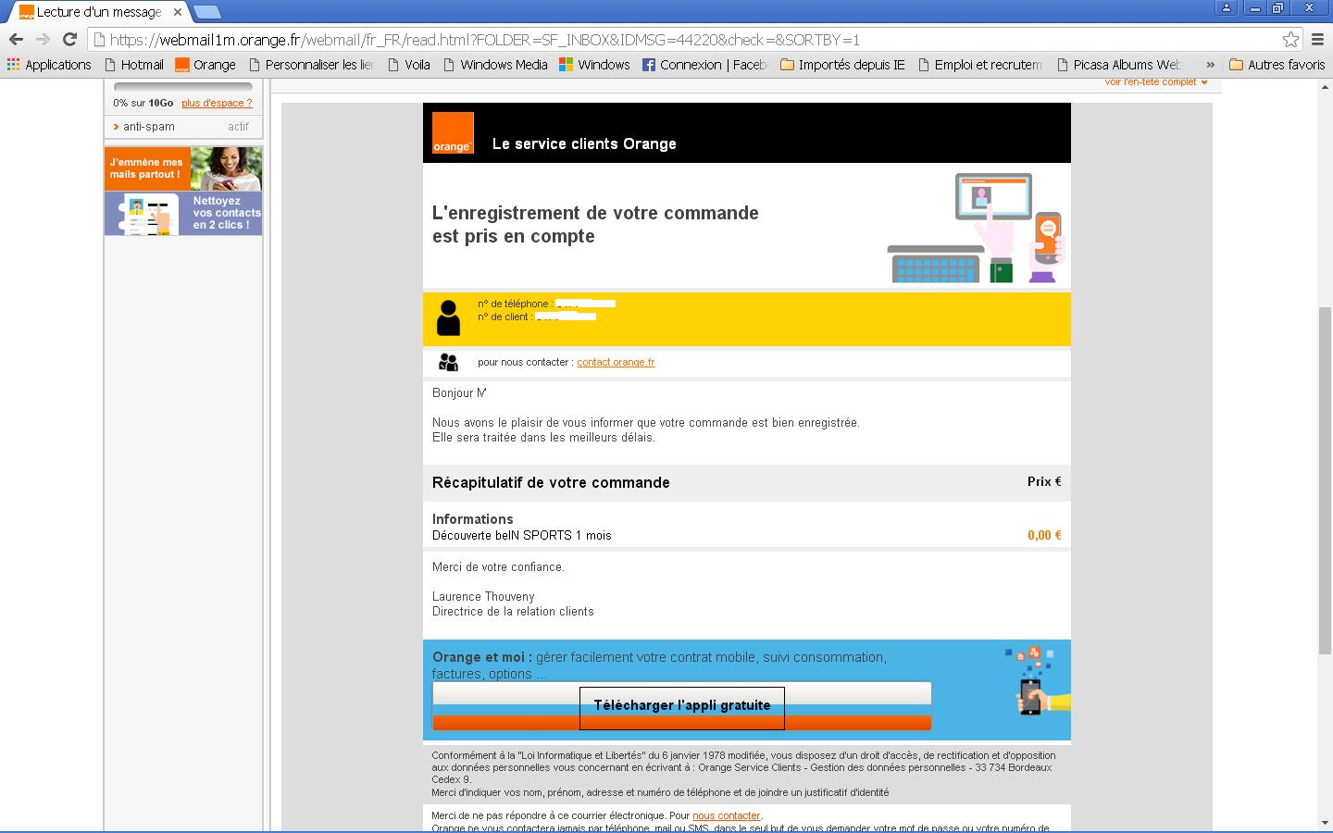Click the Nettoyez vos contacts banner
The height and width of the screenshot is (833, 1333).
tap(183, 213)
